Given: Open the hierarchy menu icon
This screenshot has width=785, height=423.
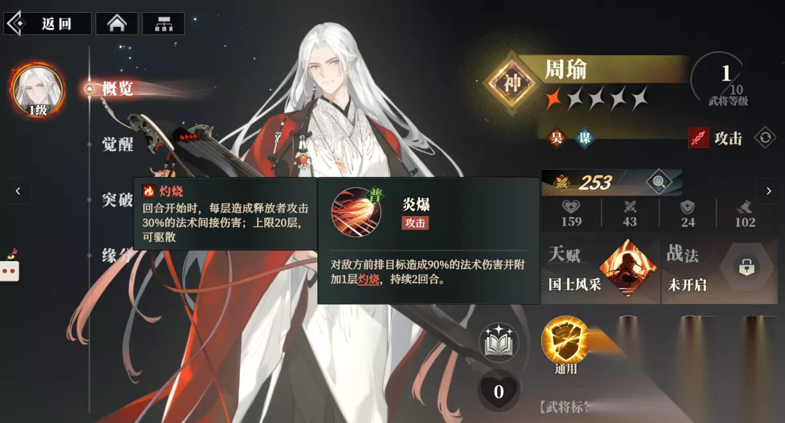Looking at the screenshot, I should click(164, 24).
